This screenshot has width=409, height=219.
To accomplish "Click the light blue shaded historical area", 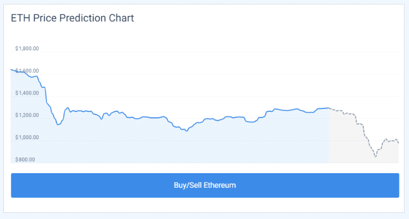I will pos(170,146).
